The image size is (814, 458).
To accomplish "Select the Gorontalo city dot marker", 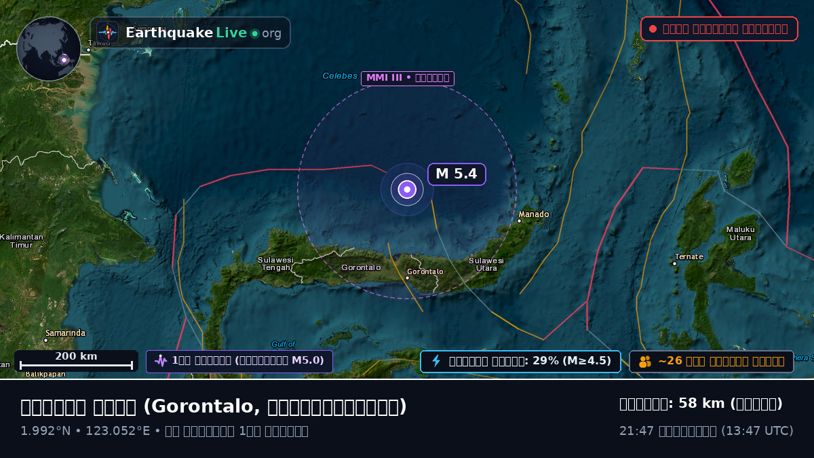I will (408, 278).
